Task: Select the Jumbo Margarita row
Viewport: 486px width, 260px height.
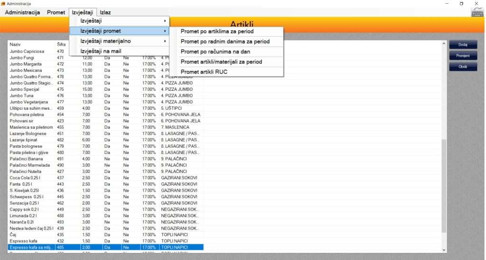Action: pos(105,64)
